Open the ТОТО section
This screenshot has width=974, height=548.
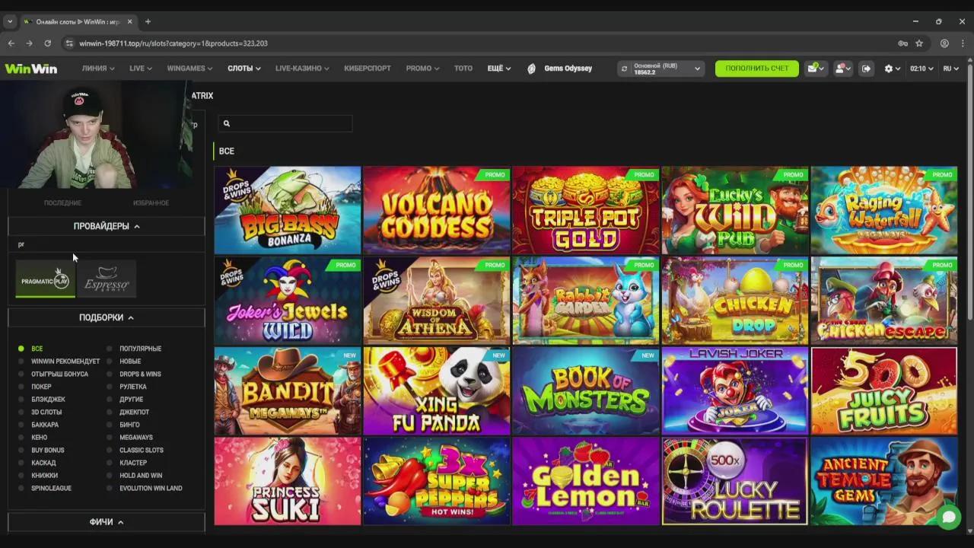point(463,68)
